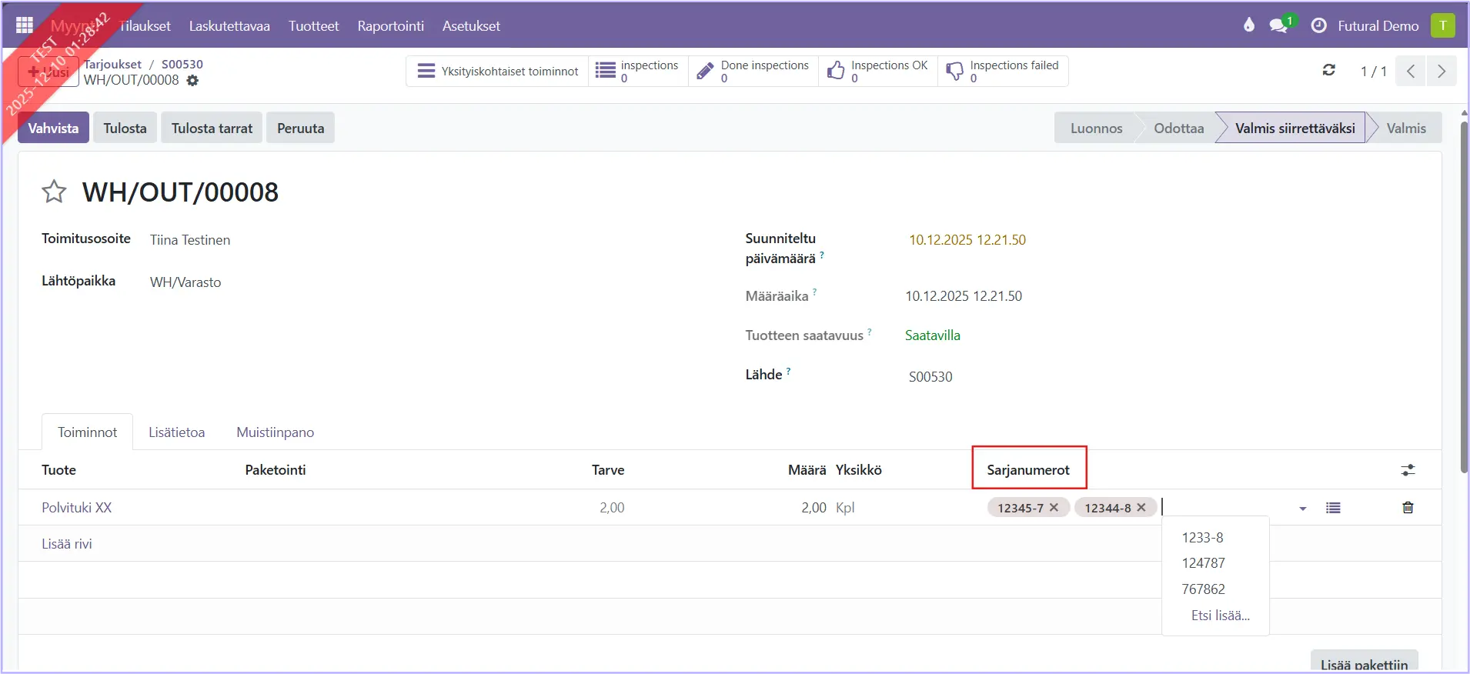The image size is (1470, 674).
Task: Mark WH/OUT/00008 as favorite with star
Action: point(54,192)
